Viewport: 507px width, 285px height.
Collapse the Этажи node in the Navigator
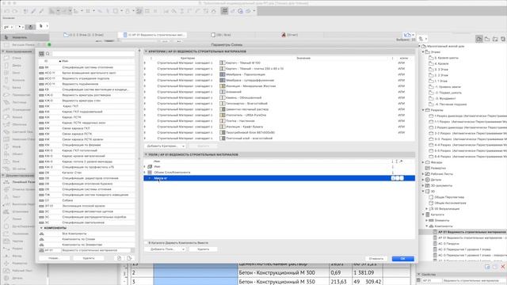(423, 52)
